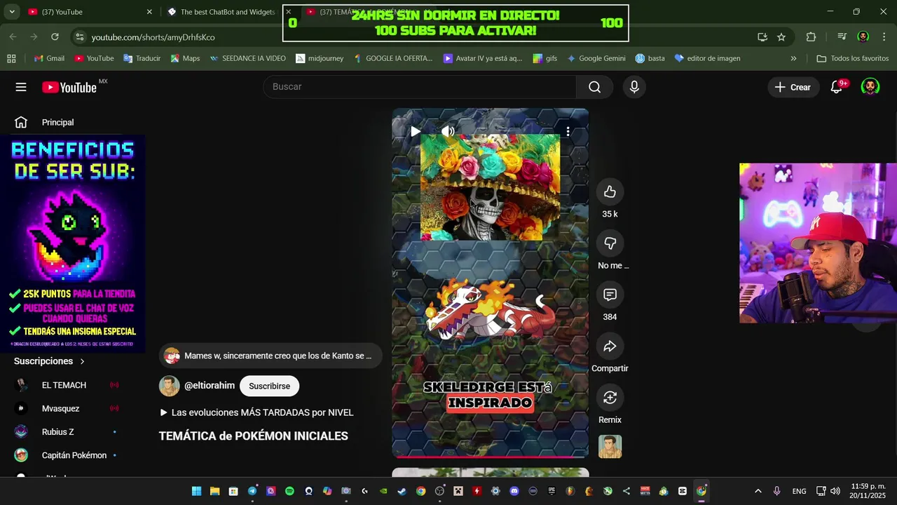Screen dimensions: 897x505
Task: Open File Explorer from the taskbar
Action: point(215,491)
